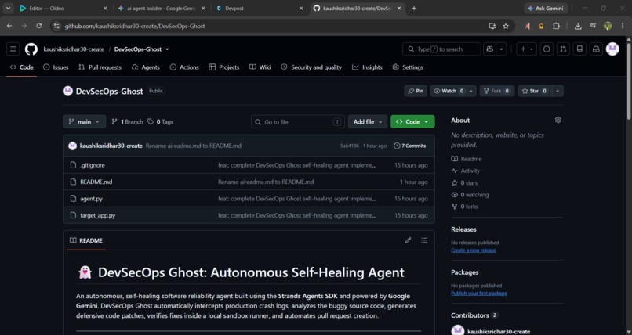The width and height of the screenshot is (632, 335).
Task: Open the browser extensions puzzle icon
Action: coord(556,26)
